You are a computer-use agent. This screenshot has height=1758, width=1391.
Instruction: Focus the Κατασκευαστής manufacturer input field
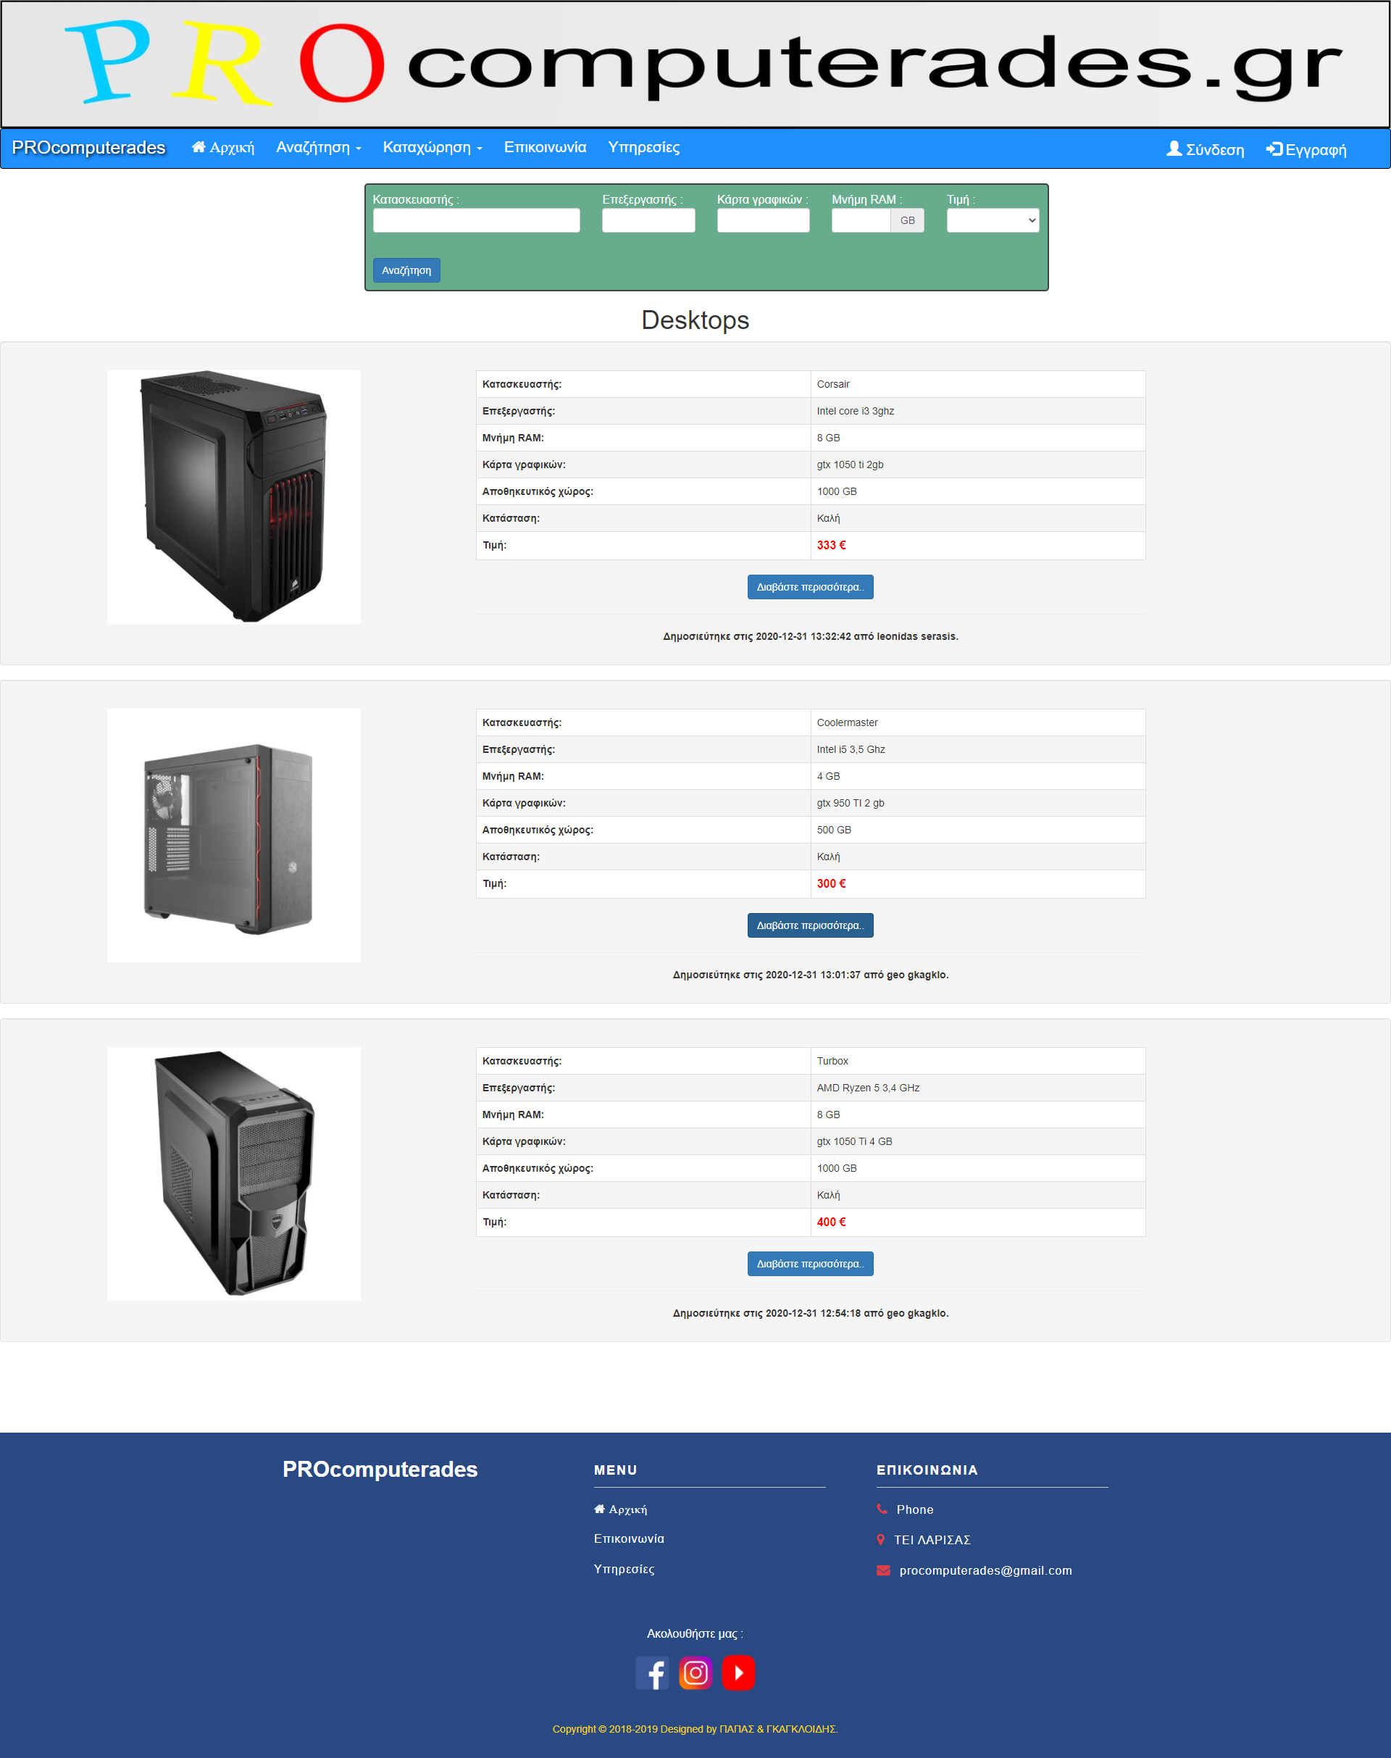(x=475, y=220)
